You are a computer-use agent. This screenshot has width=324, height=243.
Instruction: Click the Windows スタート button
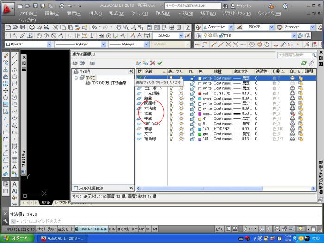pyautogui.click(x=17, y=238)
